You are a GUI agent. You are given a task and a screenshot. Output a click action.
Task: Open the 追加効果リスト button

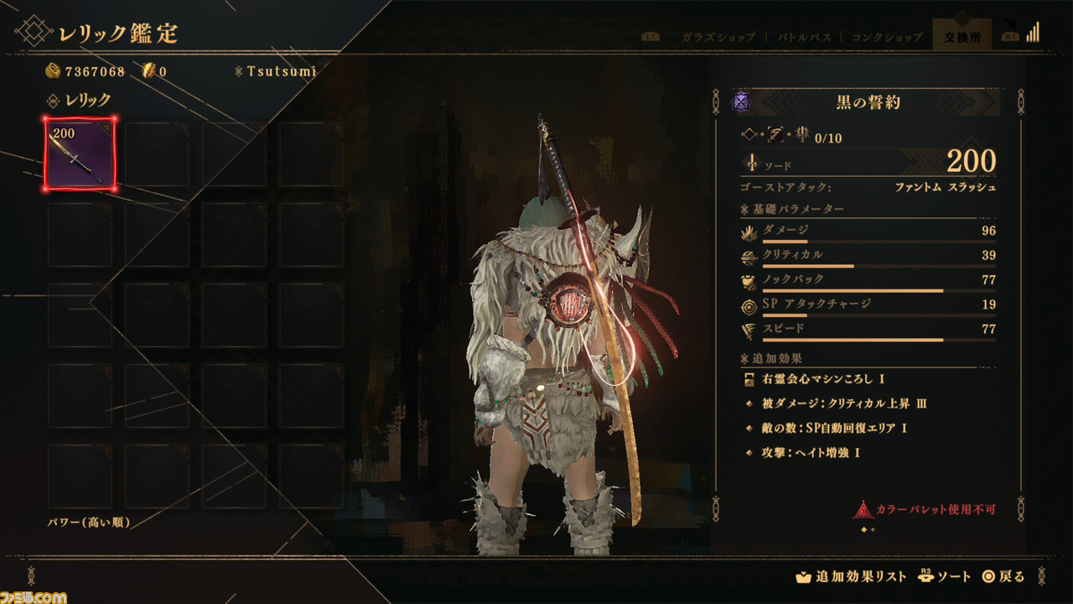click(851, 576)
